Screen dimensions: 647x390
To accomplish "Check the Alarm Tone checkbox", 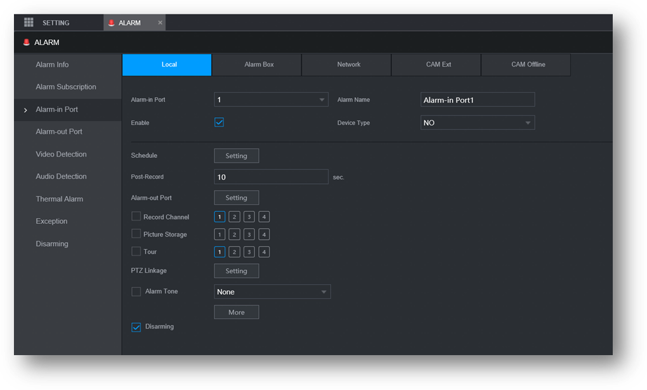I will tap(136, 292).
